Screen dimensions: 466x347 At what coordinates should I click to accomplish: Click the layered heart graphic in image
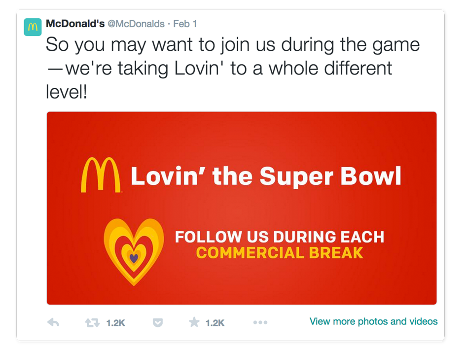[134, 252]
